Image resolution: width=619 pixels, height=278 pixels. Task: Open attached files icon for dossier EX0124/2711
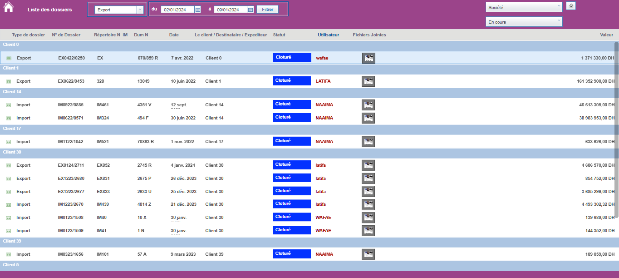click(x=368, y=165)
